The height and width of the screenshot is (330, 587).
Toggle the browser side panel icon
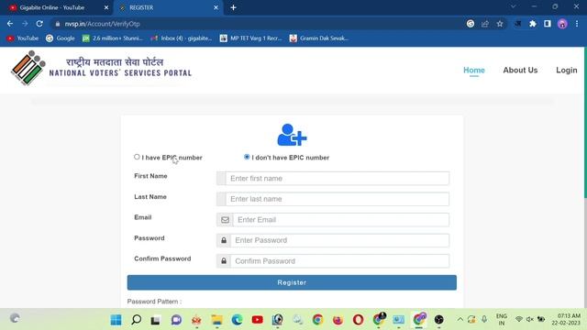click(x=548, y=24)
